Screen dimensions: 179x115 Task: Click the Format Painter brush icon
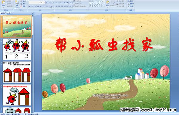[x=7, y=6]
